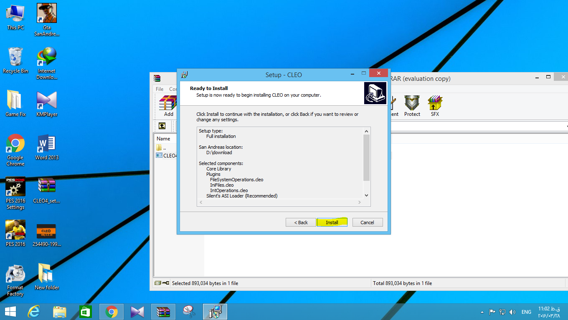Click Install in the CLEO setup dialog
This screenshot has width=568, height=320.
(x=332, y=222)
